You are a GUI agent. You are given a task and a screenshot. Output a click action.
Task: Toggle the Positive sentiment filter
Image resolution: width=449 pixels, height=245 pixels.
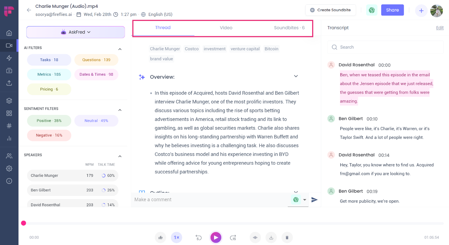(49, 120)
